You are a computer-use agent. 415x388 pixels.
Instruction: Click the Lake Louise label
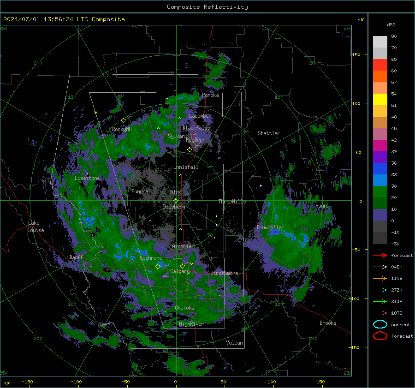pyautogui.click(x=36, y=227)
